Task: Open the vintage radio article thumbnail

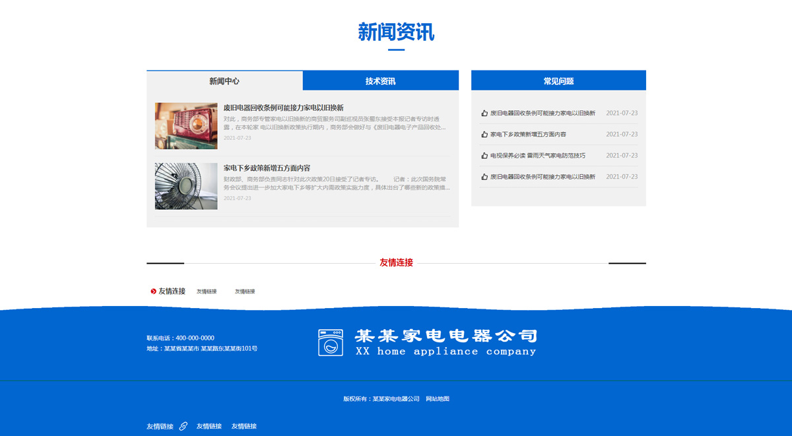Action: pos(186,125)
